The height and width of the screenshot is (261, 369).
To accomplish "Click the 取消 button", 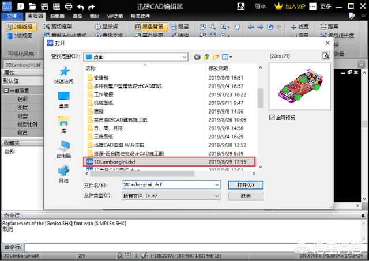I will pyautogui.click(x=246, y=196).
